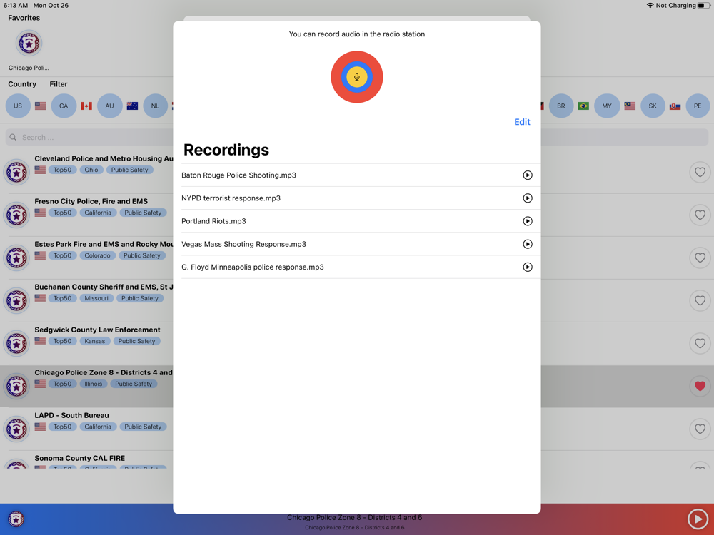Tap the Canada flag icon
The image size is (714, 535).
pos(86,106)
